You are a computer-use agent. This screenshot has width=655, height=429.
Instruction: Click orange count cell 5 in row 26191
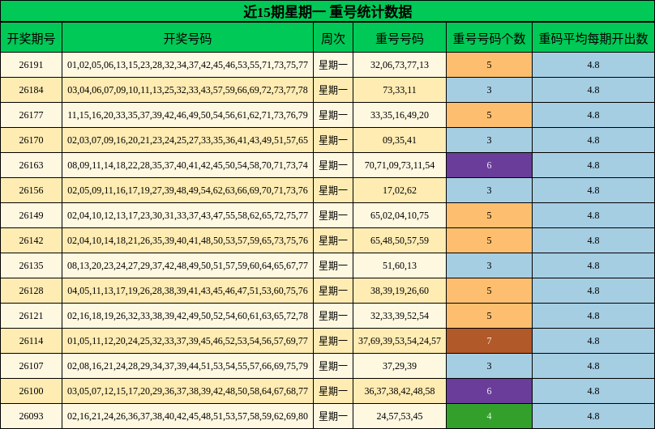(489, 65)
